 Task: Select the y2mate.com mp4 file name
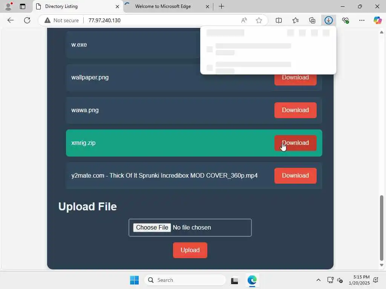[164, 175]
